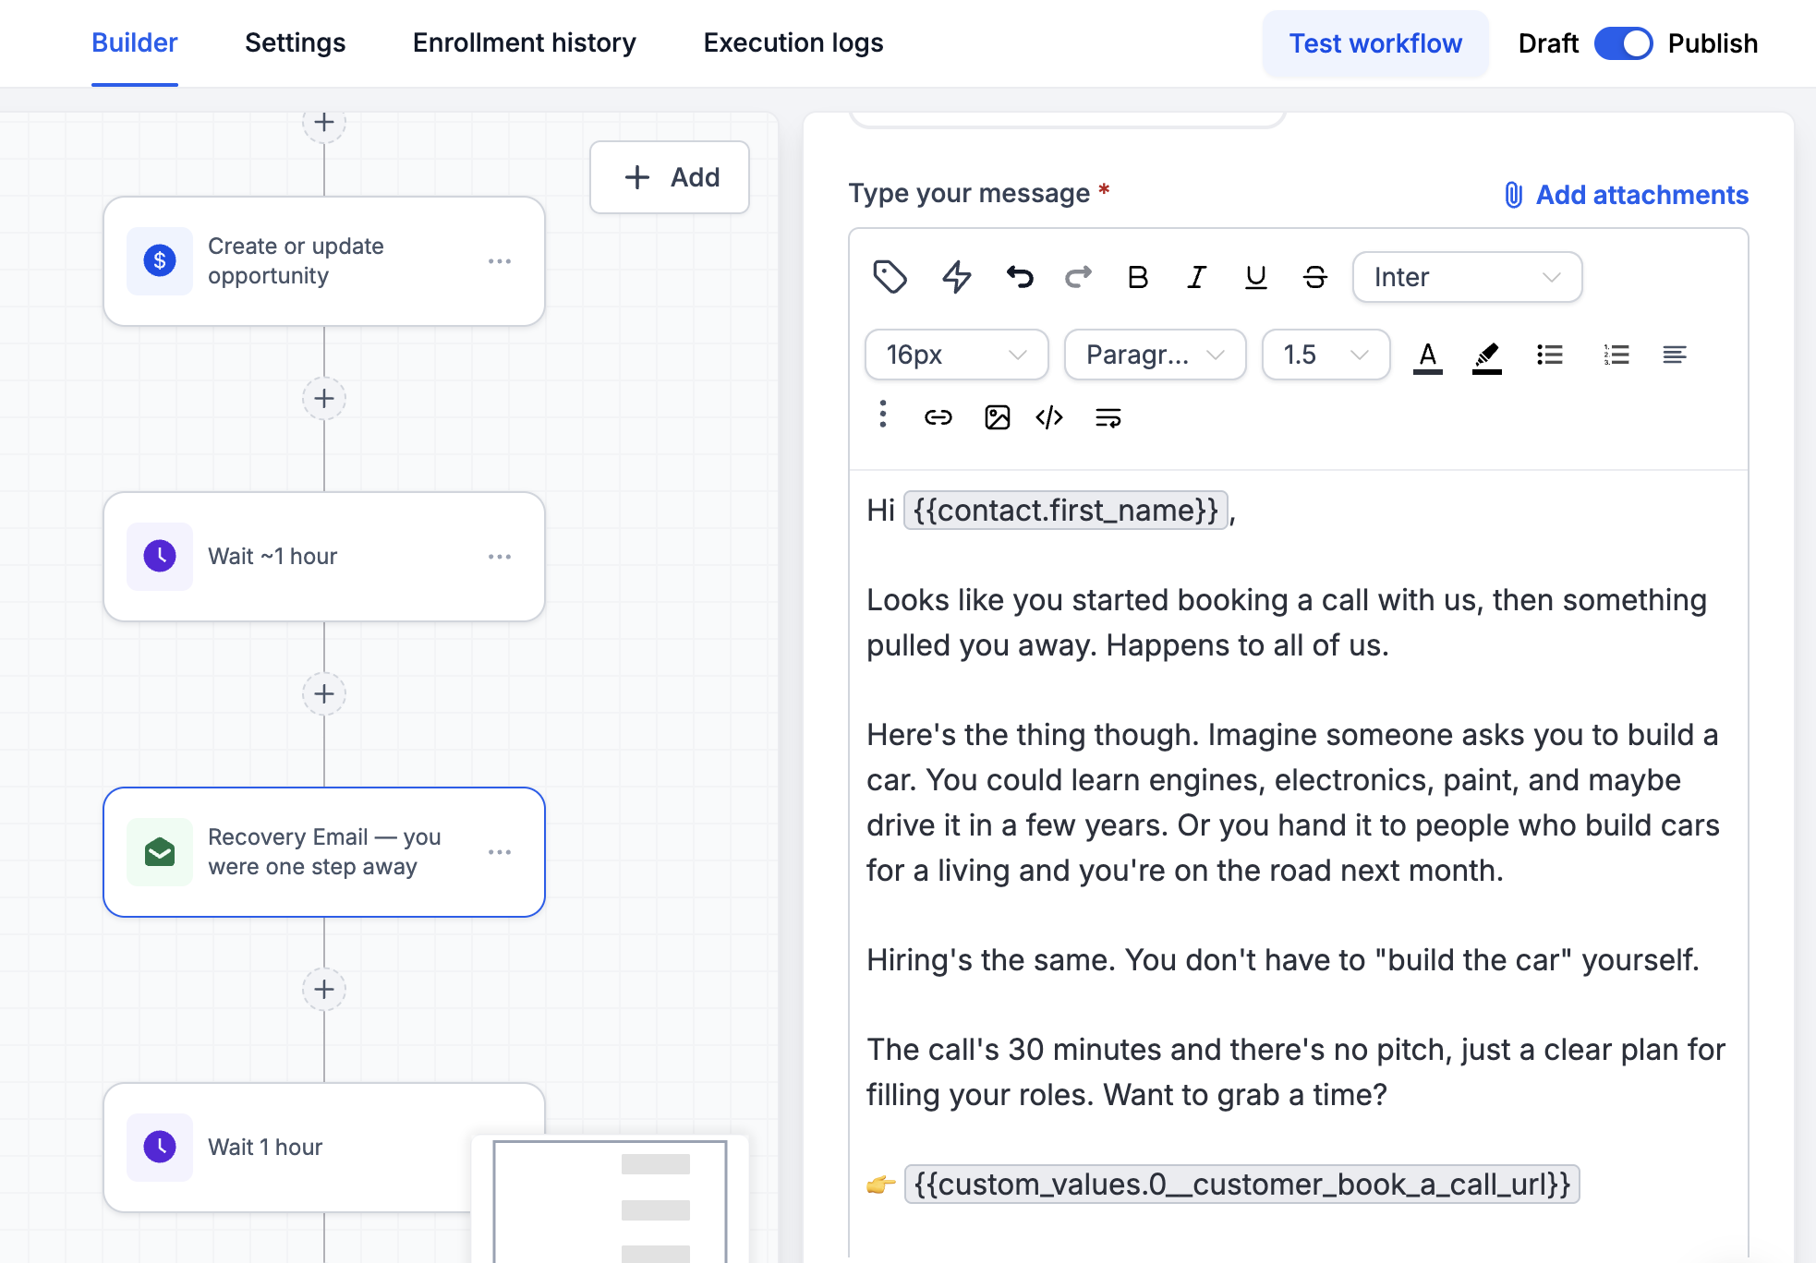Toggle bold formatting
Viewport: 1816px width, 1263px height.
pos(1138,277)
